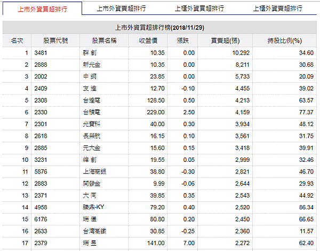Viewport: 320px width, 251px height.
Task: Click stock name 瑞儀
Action: coord(90,219)
